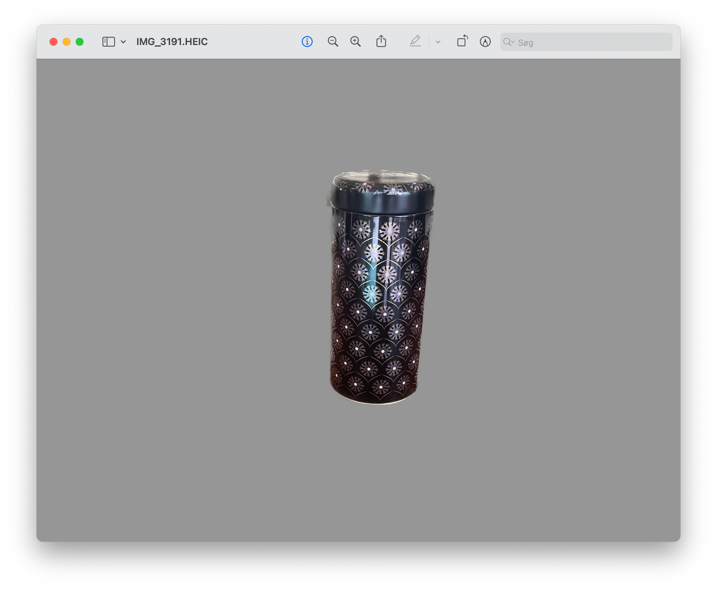Open the Share menu
Screen dimensions: 717x590
tap(381, 42)
